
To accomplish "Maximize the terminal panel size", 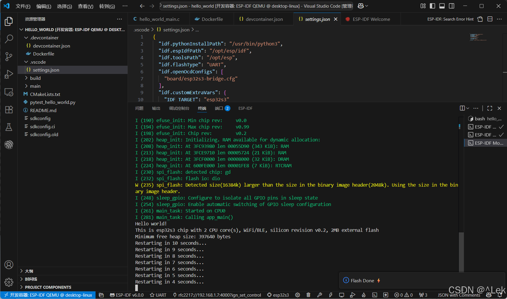I will pyautogui.click(x=490, y=108).
